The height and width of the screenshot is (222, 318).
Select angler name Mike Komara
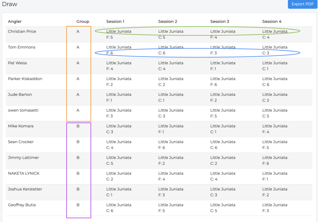pyautogui.click(x=20, y=126)
